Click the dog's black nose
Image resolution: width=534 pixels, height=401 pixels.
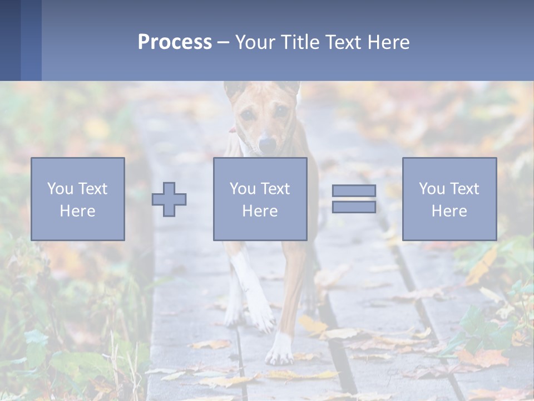point(268,145)
